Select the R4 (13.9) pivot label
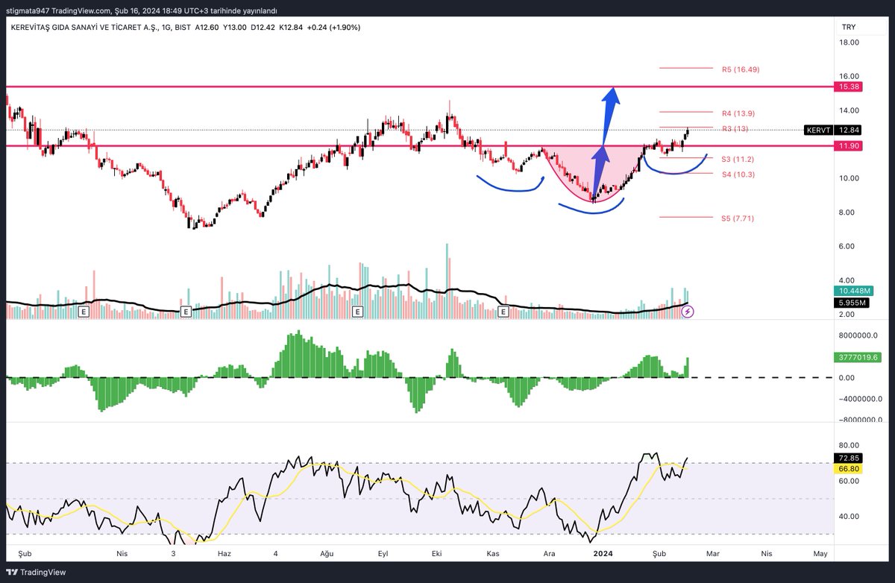Image resolution: width=895 pixels, height=583 pixels. click(738, 113)
